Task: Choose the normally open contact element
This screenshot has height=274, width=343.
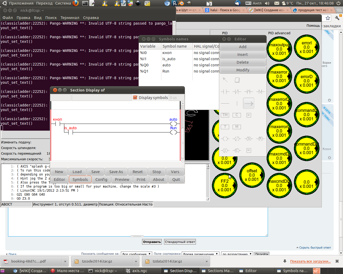Action: tap(225, 92)
